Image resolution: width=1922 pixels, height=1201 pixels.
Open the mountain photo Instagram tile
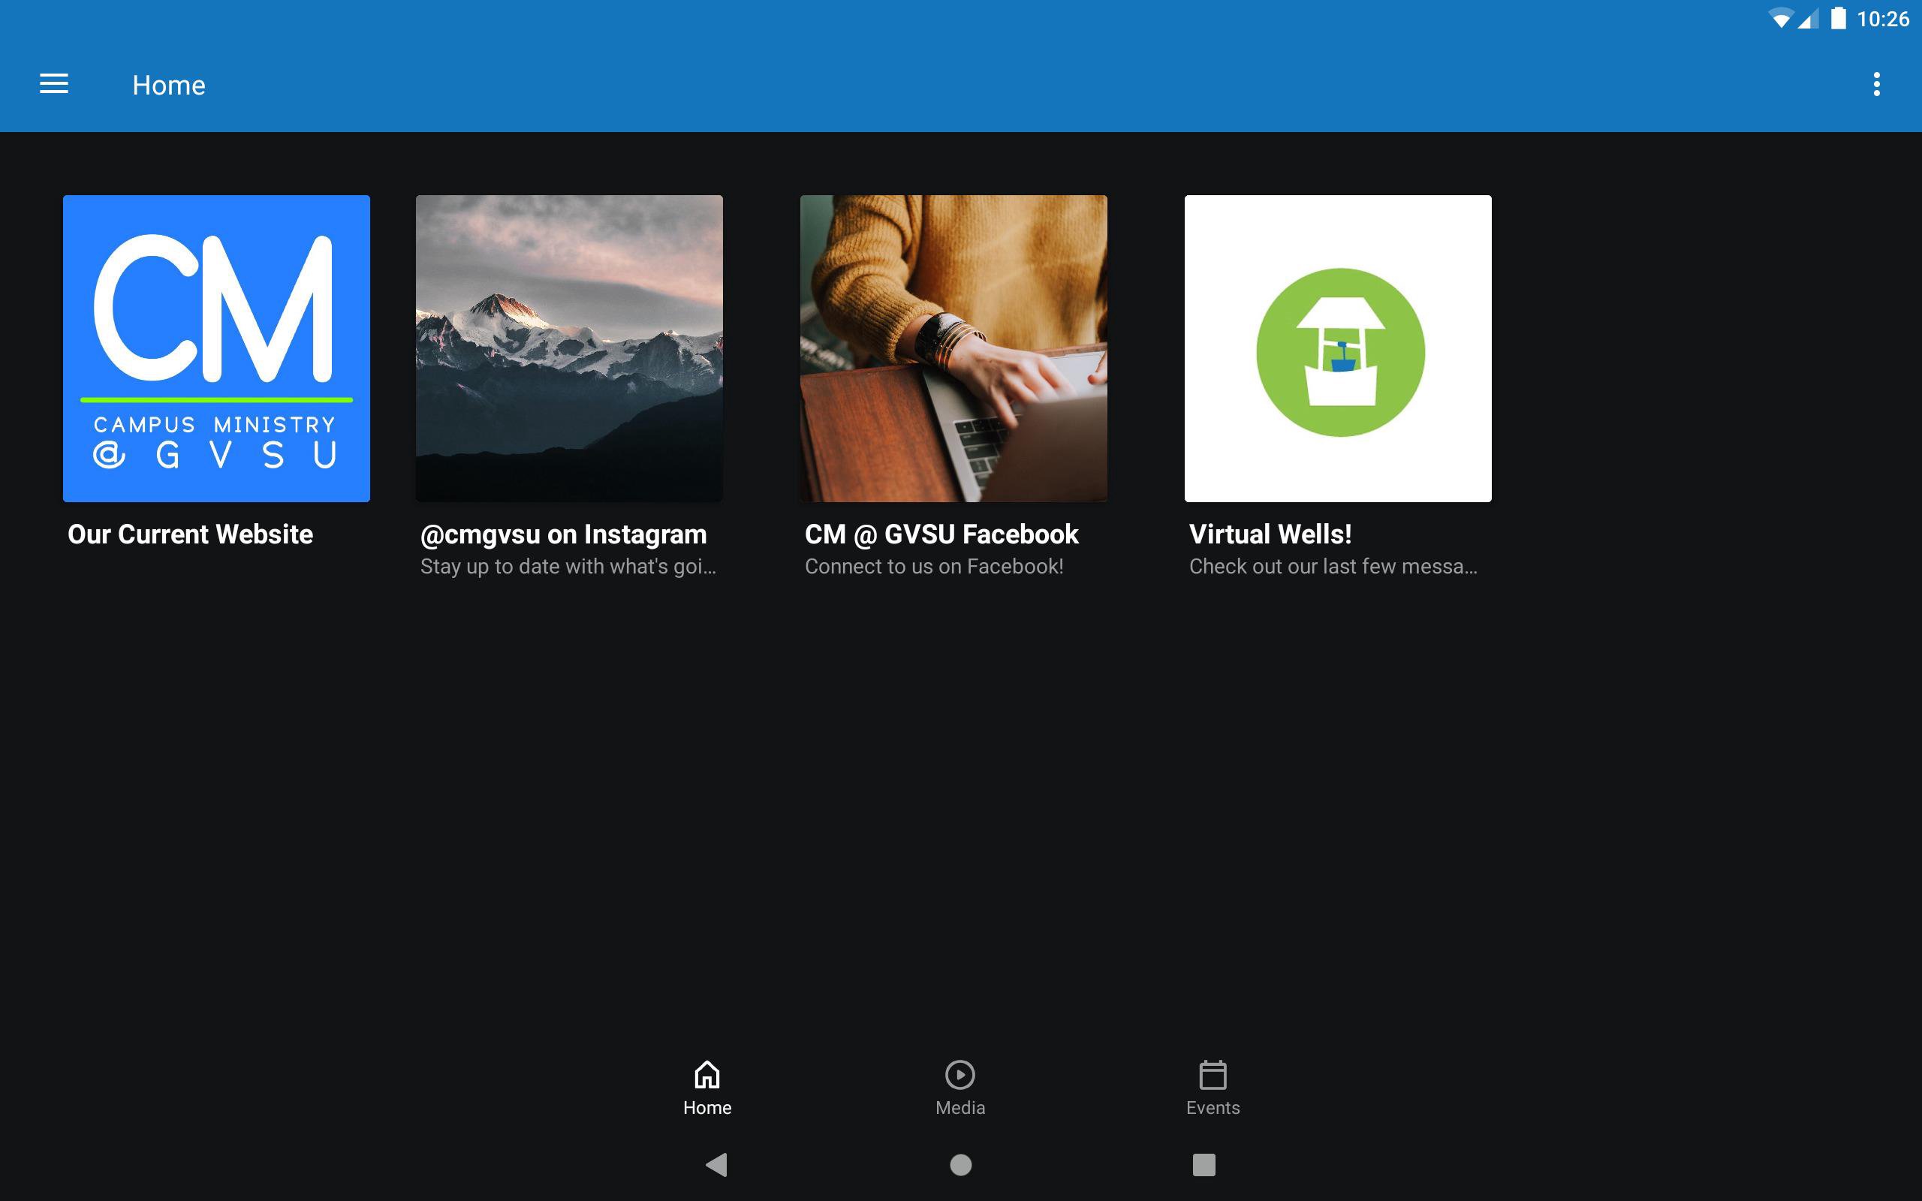[x=568, y=348]
